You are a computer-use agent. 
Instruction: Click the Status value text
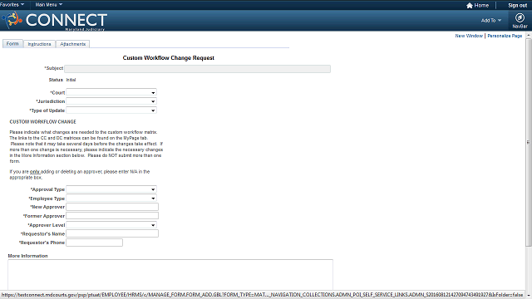[x=71, y=80]
